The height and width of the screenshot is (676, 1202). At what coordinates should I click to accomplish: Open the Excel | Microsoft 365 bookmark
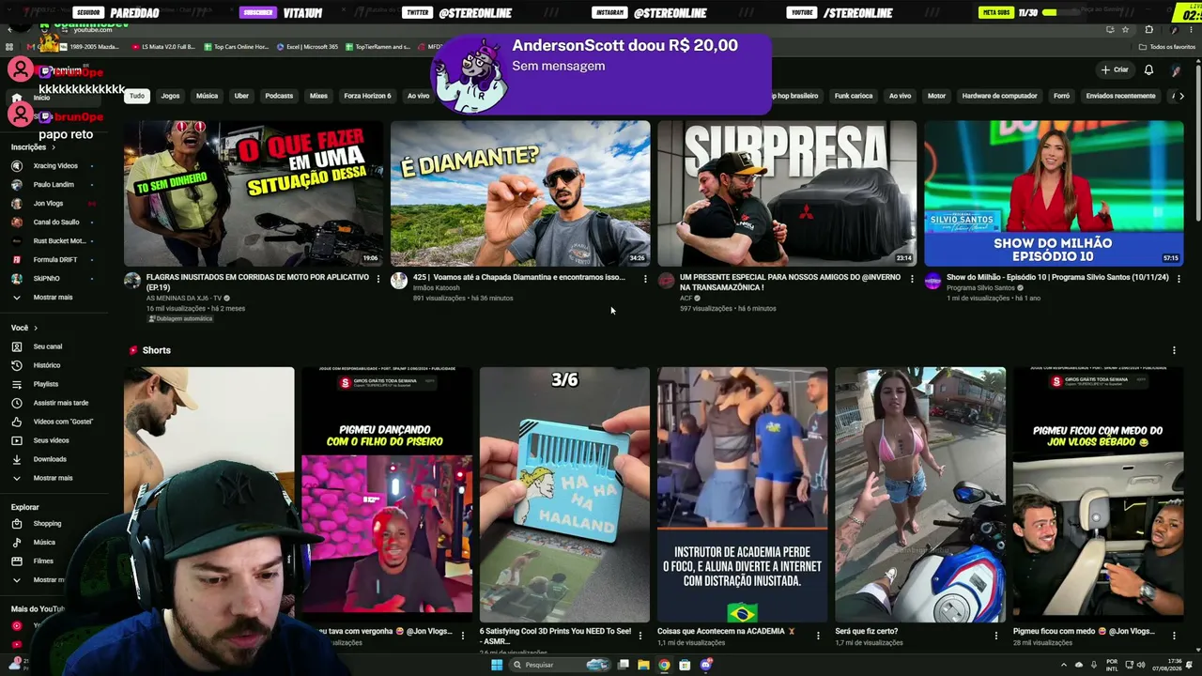[x=308, y=47]
